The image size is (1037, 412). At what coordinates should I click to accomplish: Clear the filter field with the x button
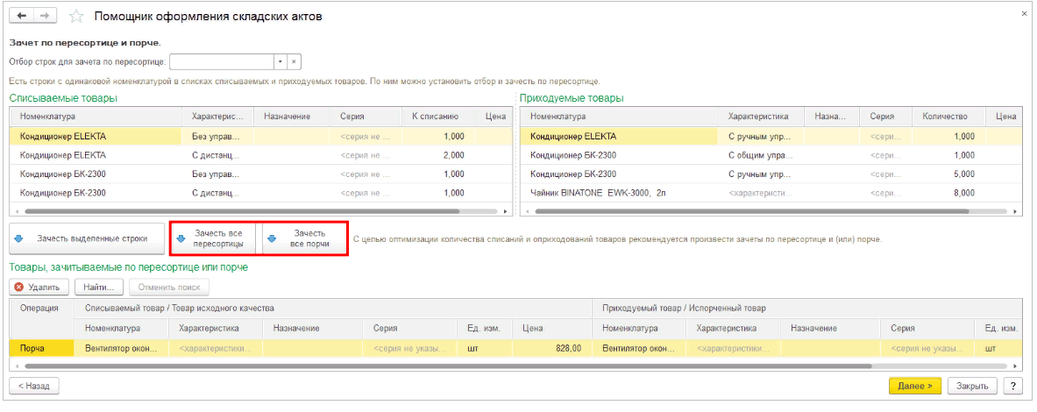point(295,61)
